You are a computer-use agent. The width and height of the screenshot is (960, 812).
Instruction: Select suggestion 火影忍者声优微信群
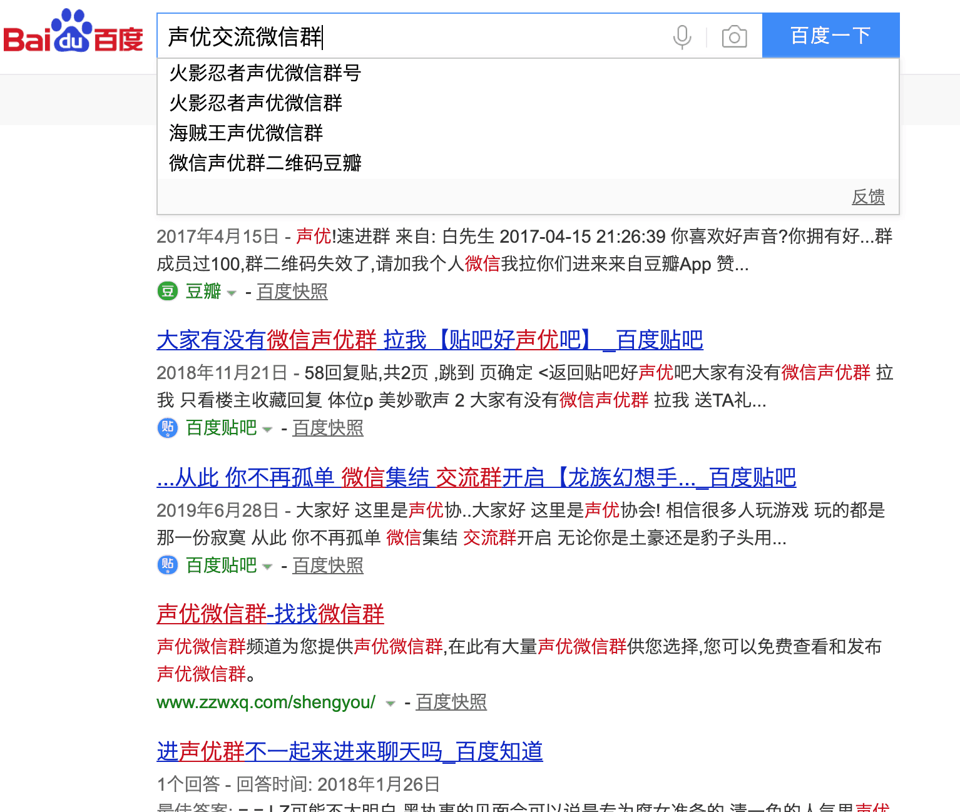tap(528, 103)
